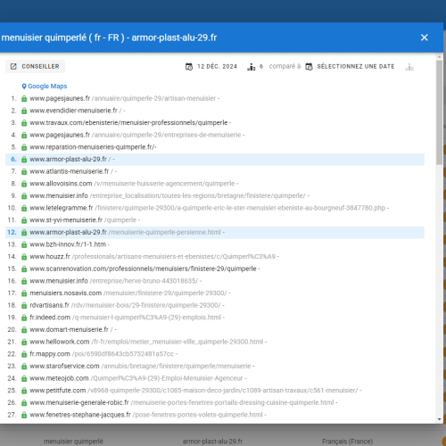The height and width of the screenshot is (446, 446).
Task: Click the vertical scrollbar thumb in dialog
Action: [440, 112]
